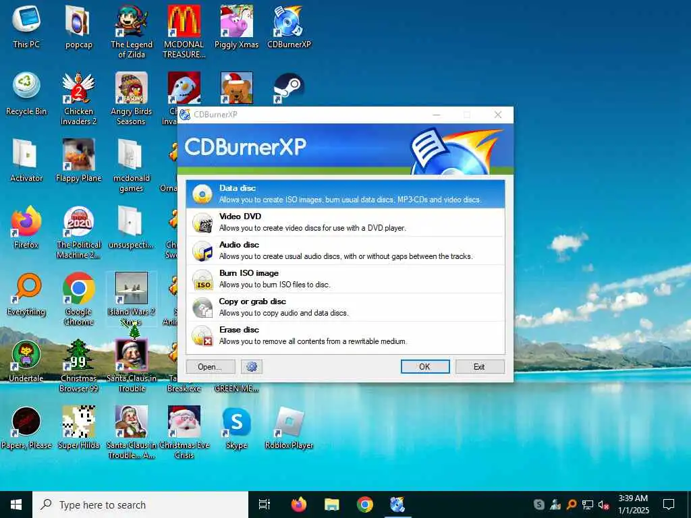The image size is (691, 518).
Task: Select This PC desktop icon
Action: pos(26,26)
